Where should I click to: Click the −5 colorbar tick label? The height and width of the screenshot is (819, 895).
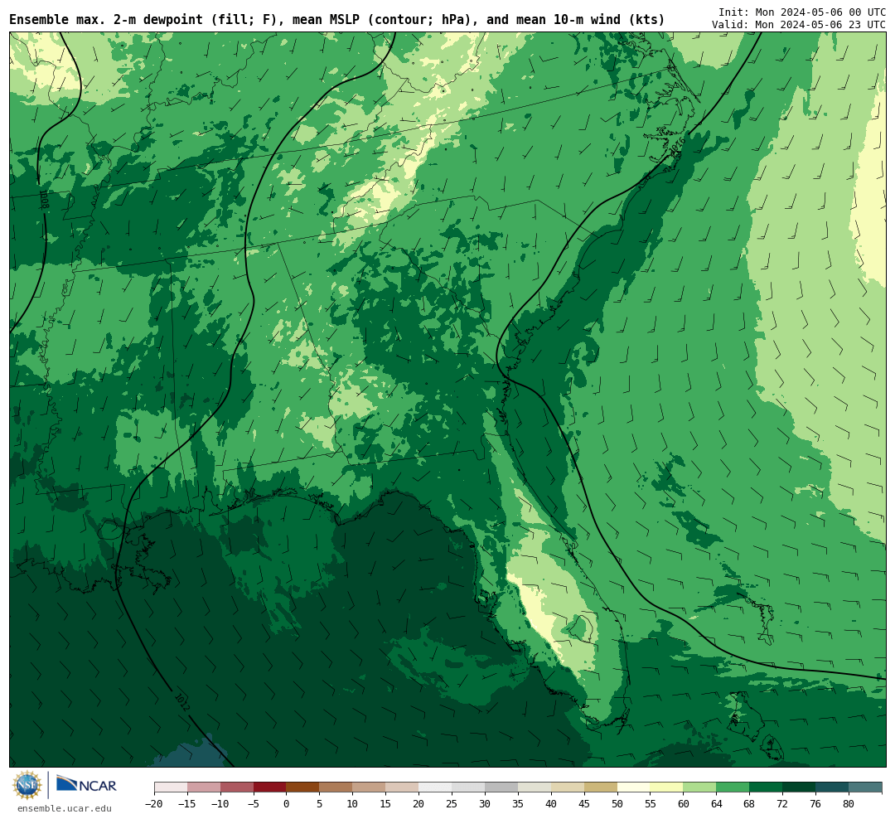coord(254,804)
